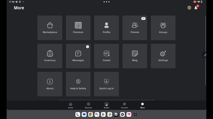Open the Marketplace tile
213x119 pixels.
[x=50, y=28]
